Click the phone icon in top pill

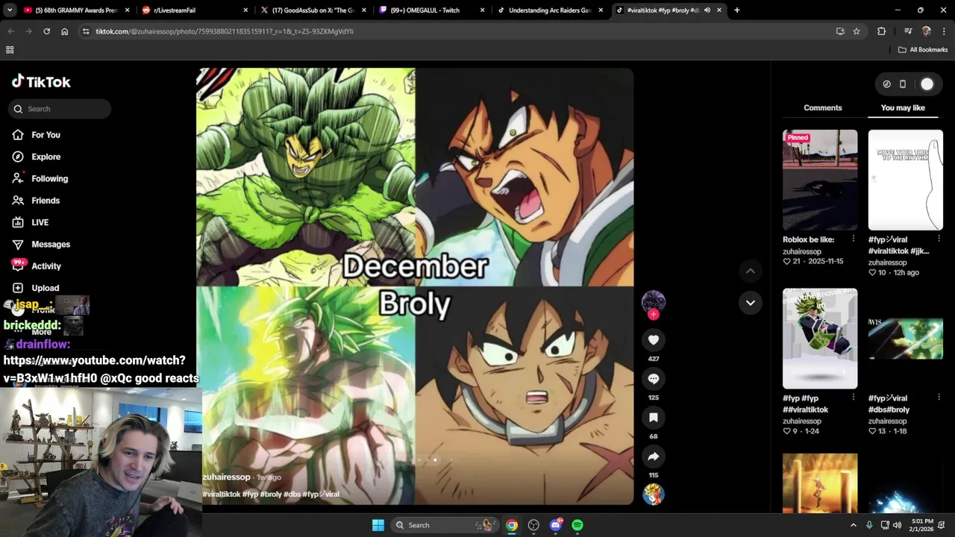[902, 84]
